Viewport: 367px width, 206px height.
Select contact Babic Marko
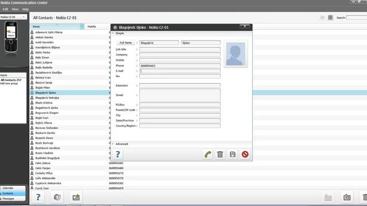click(43, 53)
